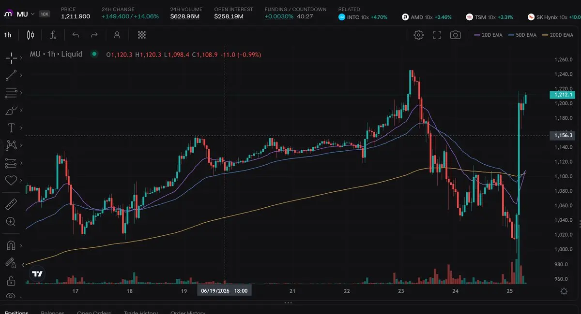Toggle the green market status dot
The image size is (581, 314).
[94, 54]
